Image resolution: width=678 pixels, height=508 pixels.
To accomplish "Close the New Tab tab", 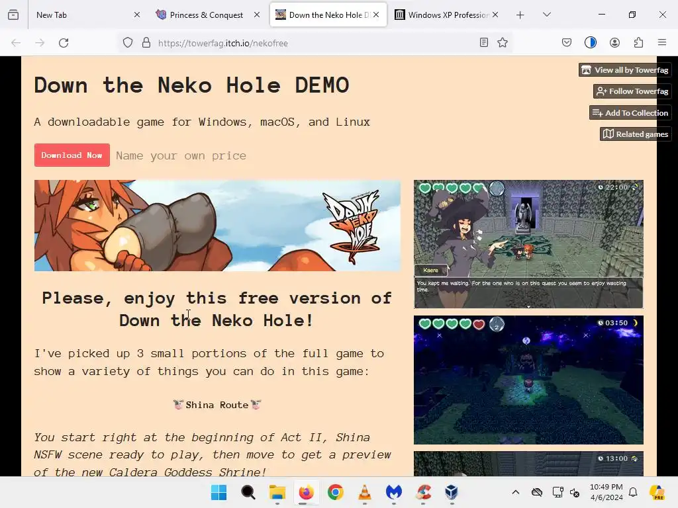I will (x=137, y=15).
